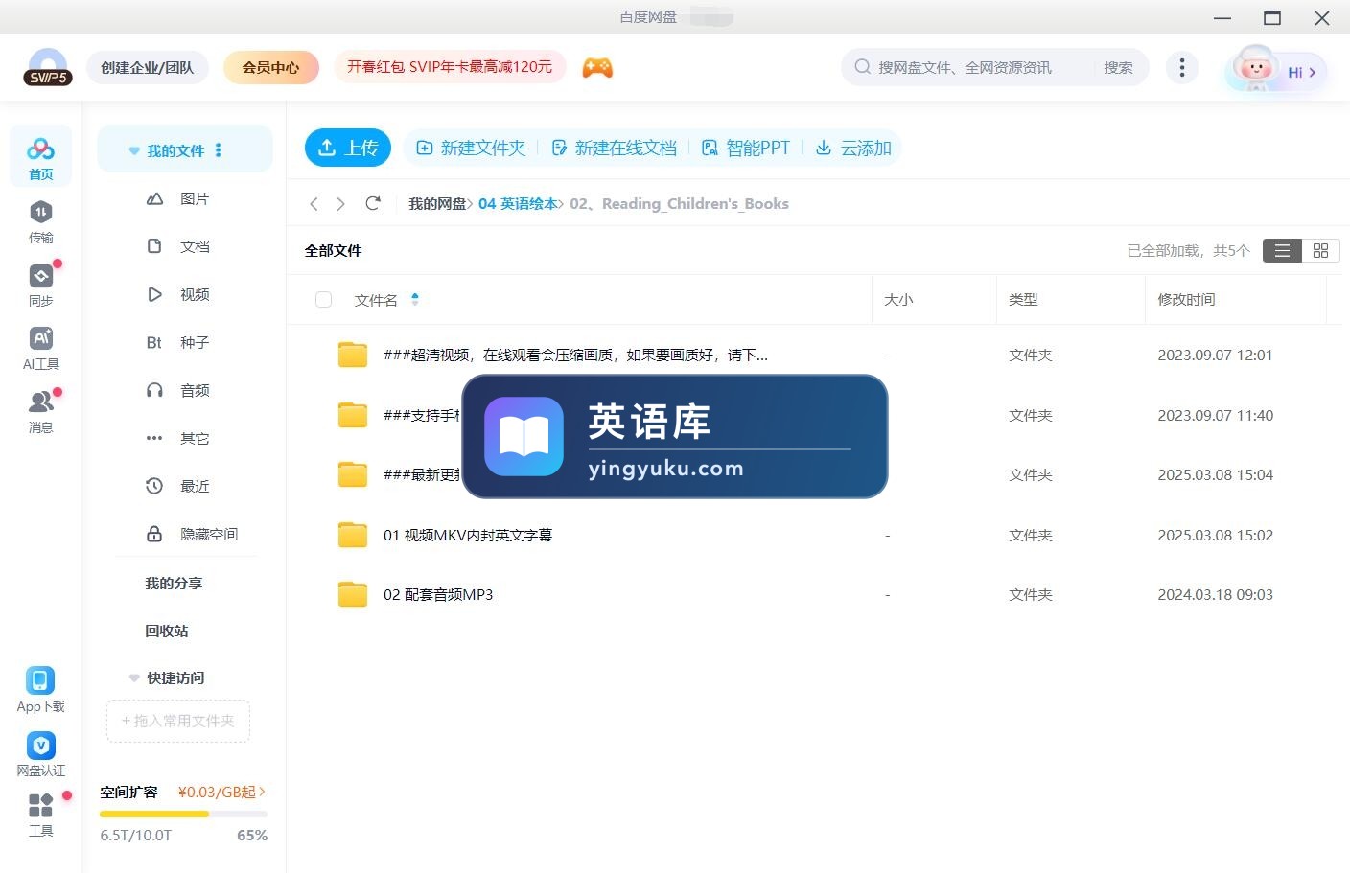Sort by 类型 column header
Screen dimensions: 1350x873
coord(1023,299)
